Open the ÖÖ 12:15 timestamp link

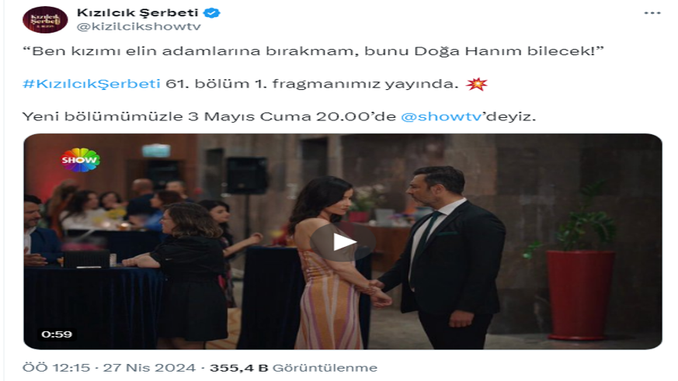tap(56, 368)
